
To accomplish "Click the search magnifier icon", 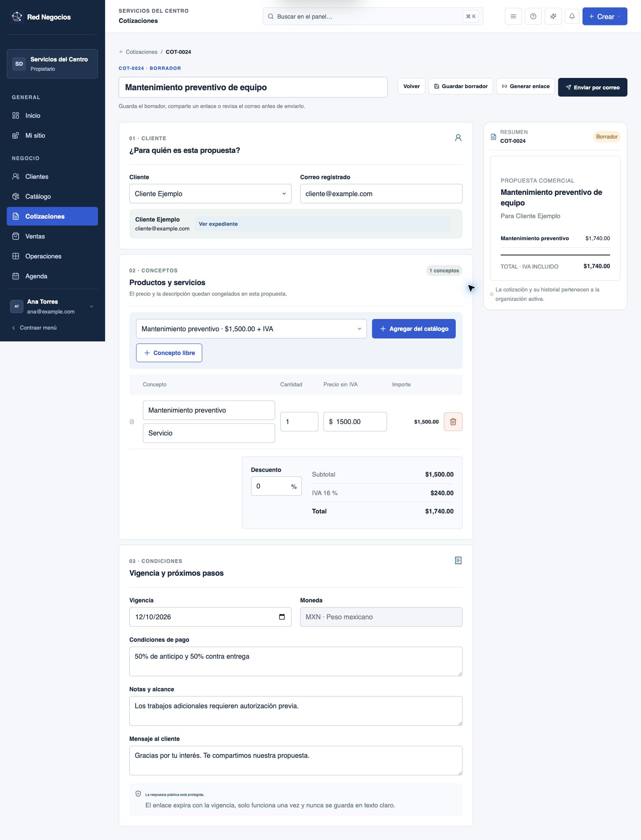I will point(270,17).
